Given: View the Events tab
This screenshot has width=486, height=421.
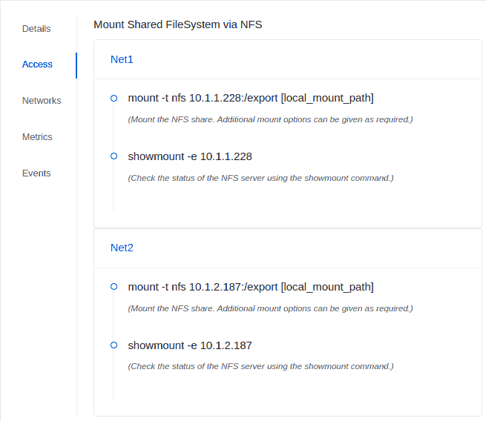Looking at the screenshot, I should click(36, 173).
